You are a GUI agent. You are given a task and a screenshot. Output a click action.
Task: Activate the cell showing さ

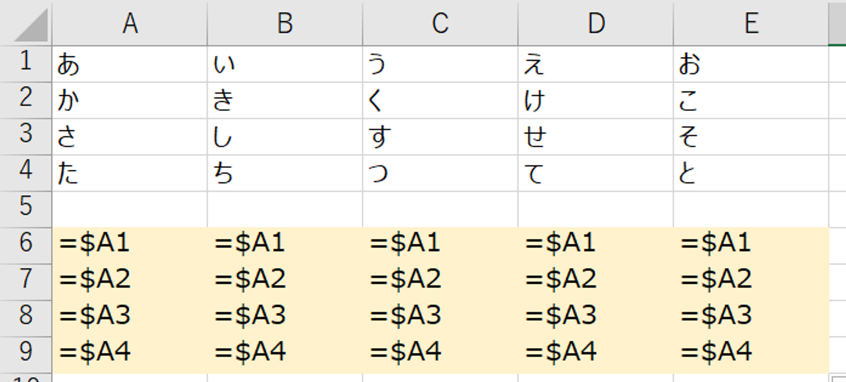130,137
